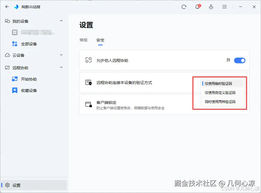The width and height of the screenshot is (261, 193).
Task: Switch to the 常规 tab
Action: click(83, 40)
